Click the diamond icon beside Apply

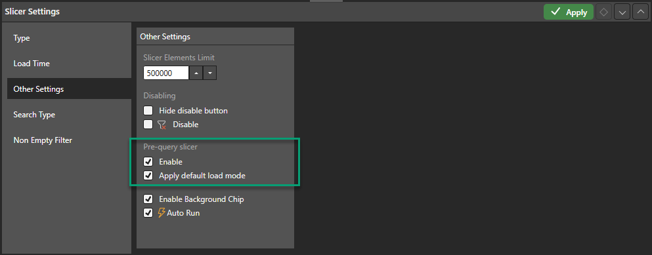604,12
